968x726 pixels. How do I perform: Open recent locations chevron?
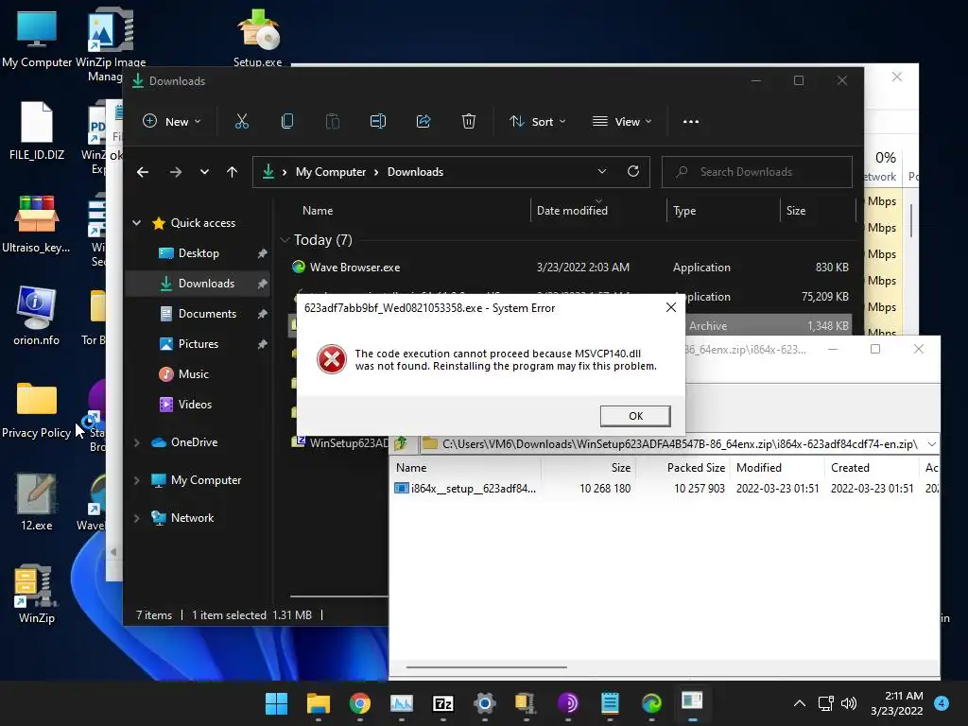pos(204,172)
